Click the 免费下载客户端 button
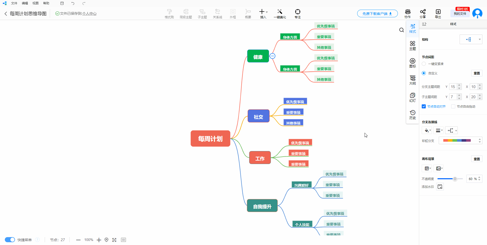The height and width of the screenshot is (245, 487). 377,13
